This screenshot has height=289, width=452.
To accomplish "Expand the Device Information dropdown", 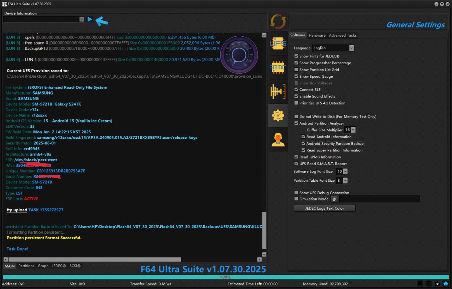I will 82,19.
